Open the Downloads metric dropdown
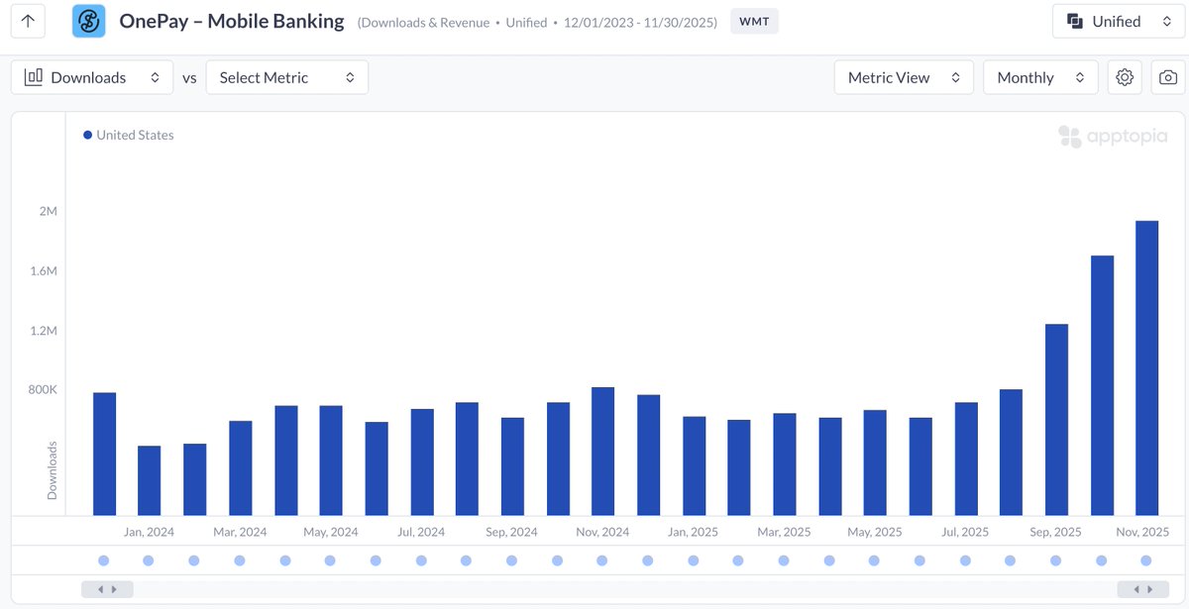 point(92,77)
